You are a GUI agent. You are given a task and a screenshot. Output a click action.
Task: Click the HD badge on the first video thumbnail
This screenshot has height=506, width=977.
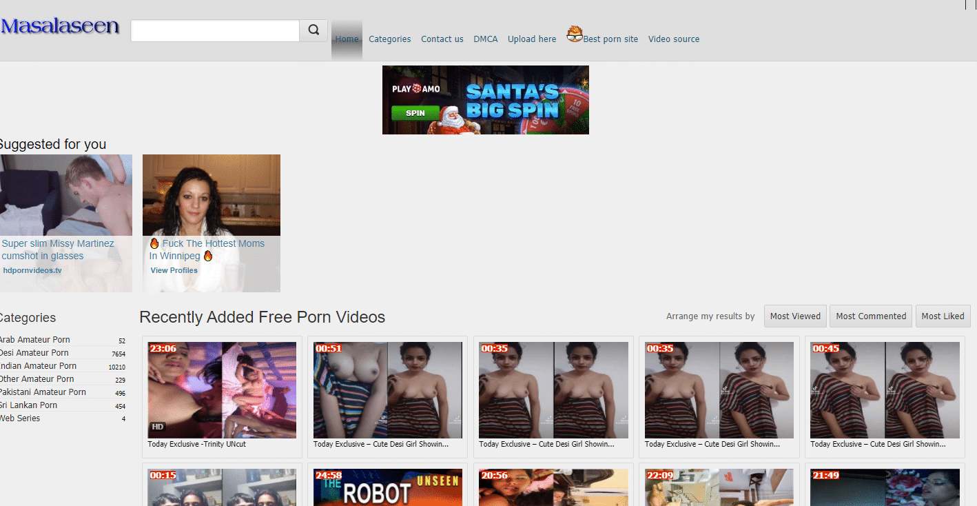pos(158,427)
